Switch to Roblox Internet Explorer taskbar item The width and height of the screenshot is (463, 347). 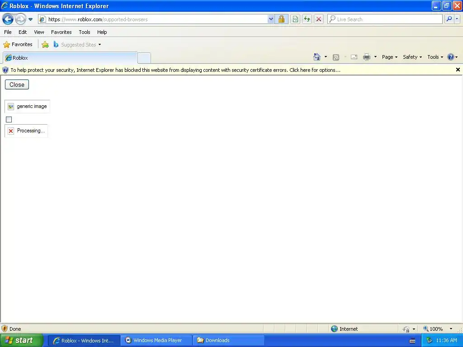click(x=84, y=341)
